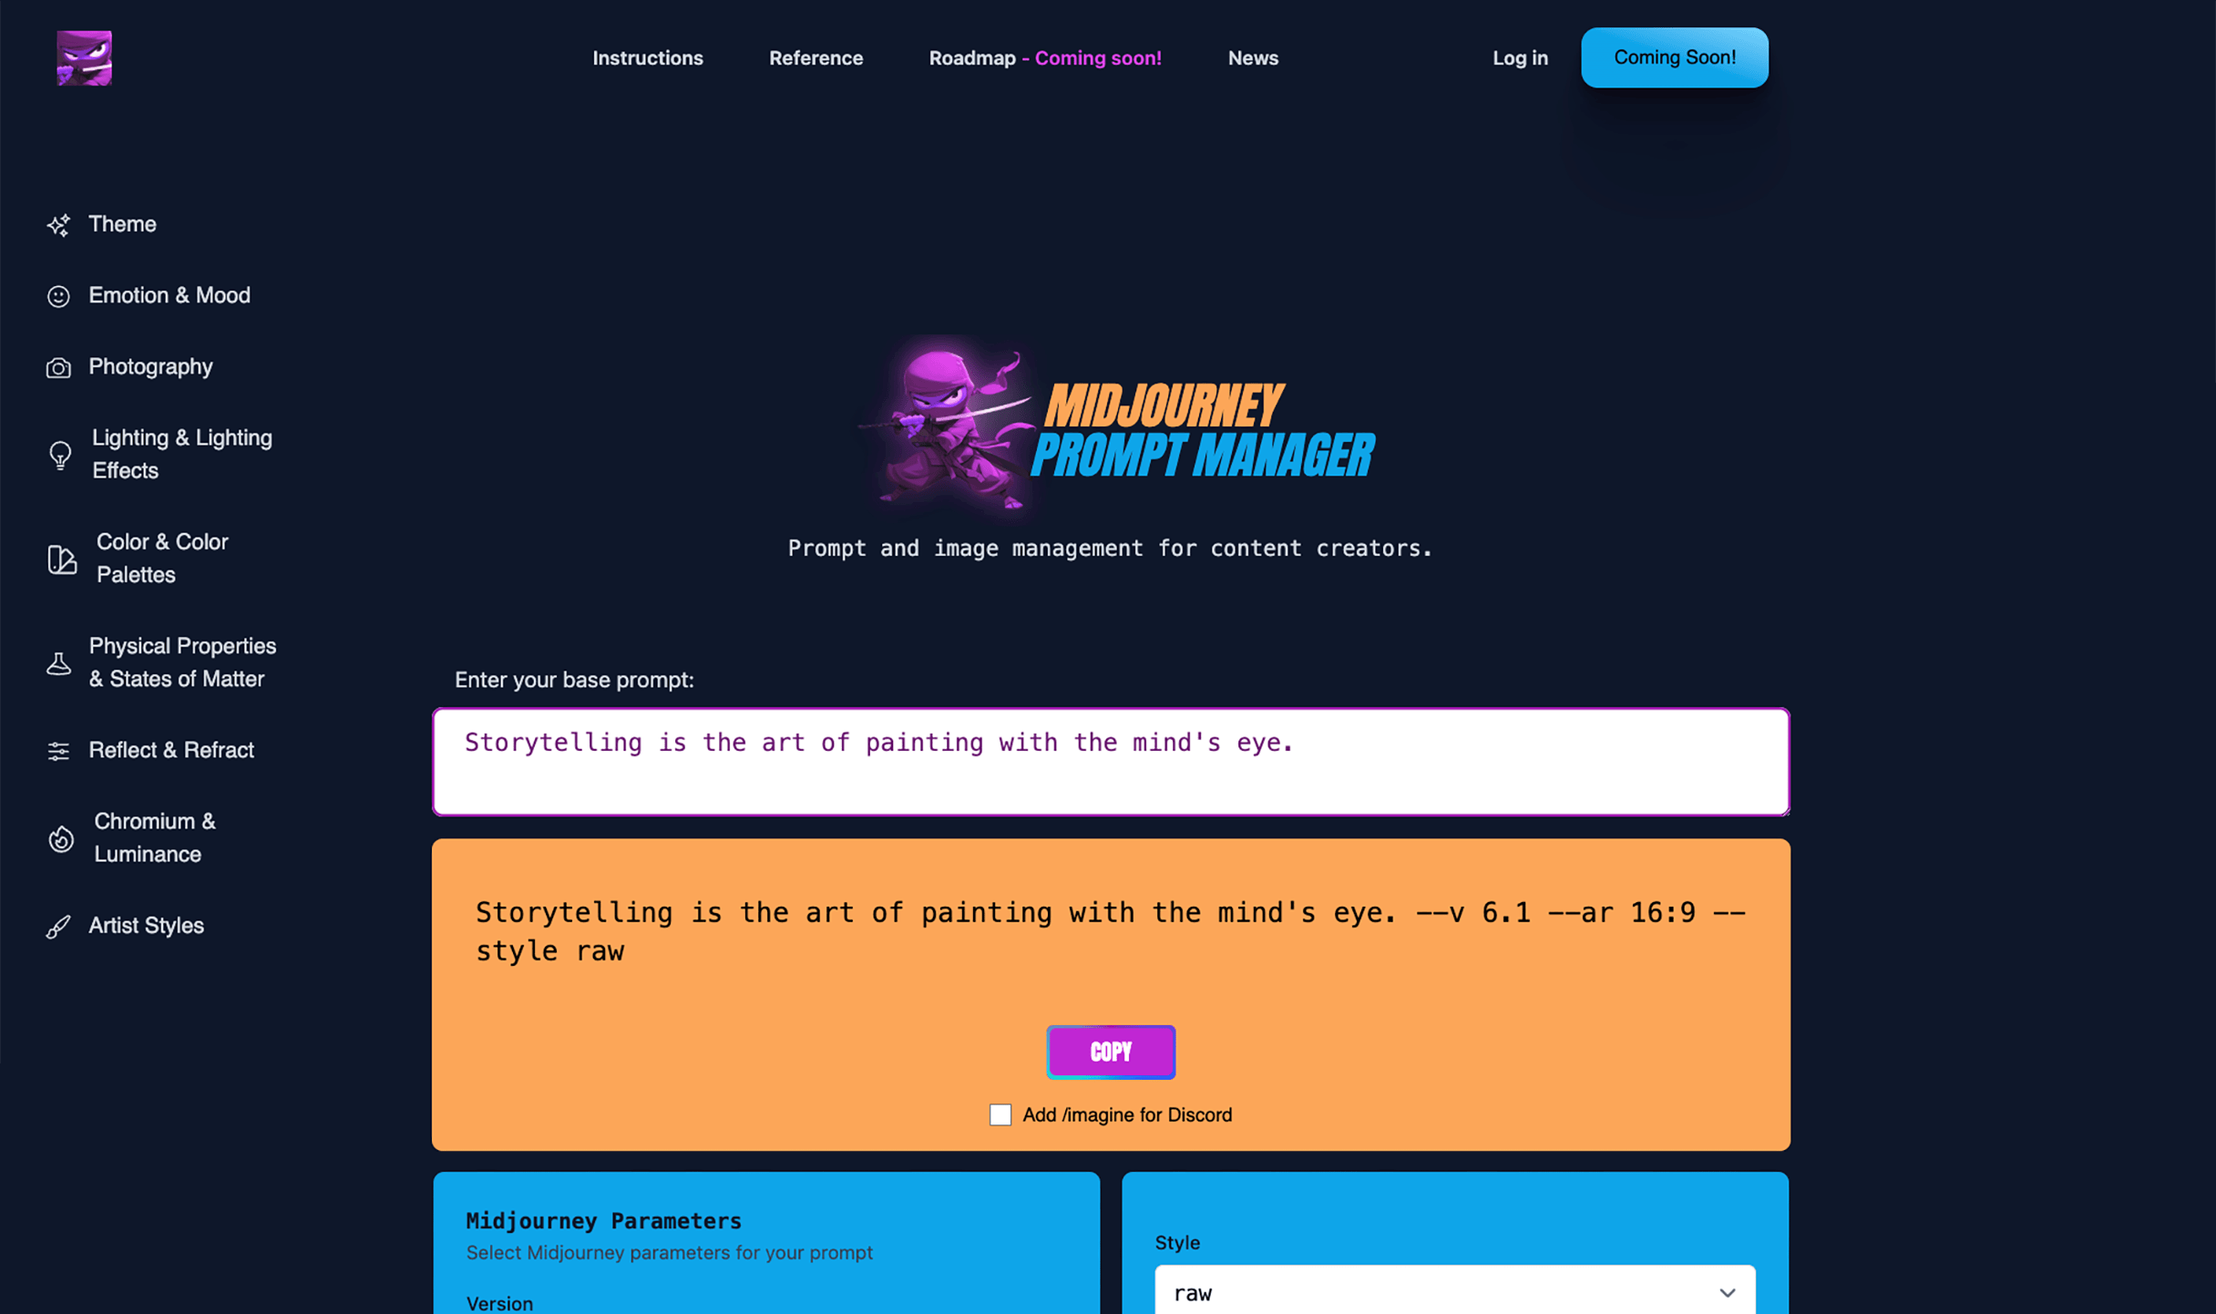Click the Lighting & Lighting Effects sidebar icon

59,454
